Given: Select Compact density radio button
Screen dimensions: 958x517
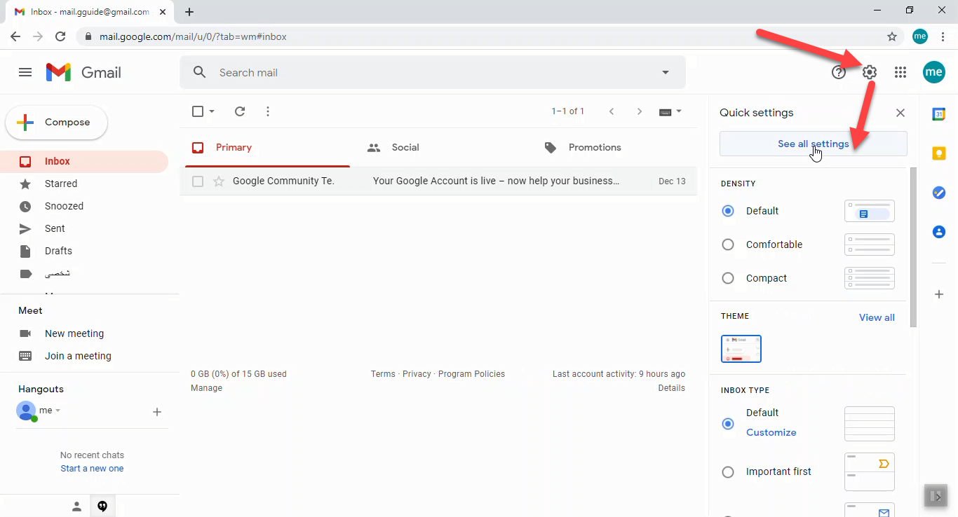Looking at the screenshot, I should [x=728, y=278].
